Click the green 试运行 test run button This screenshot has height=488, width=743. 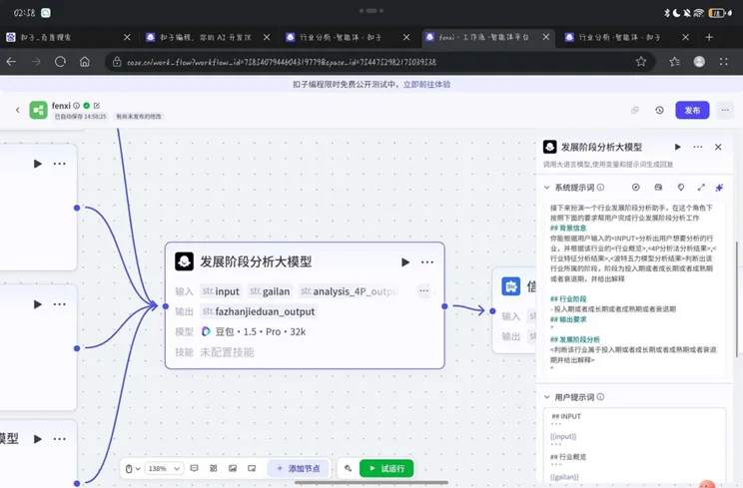pos(386,468)
